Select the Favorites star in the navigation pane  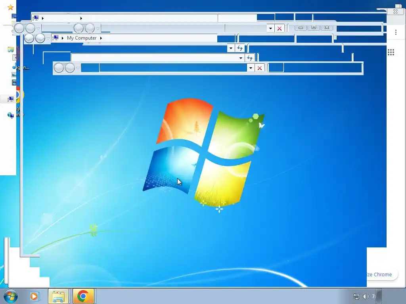[10, 7]
